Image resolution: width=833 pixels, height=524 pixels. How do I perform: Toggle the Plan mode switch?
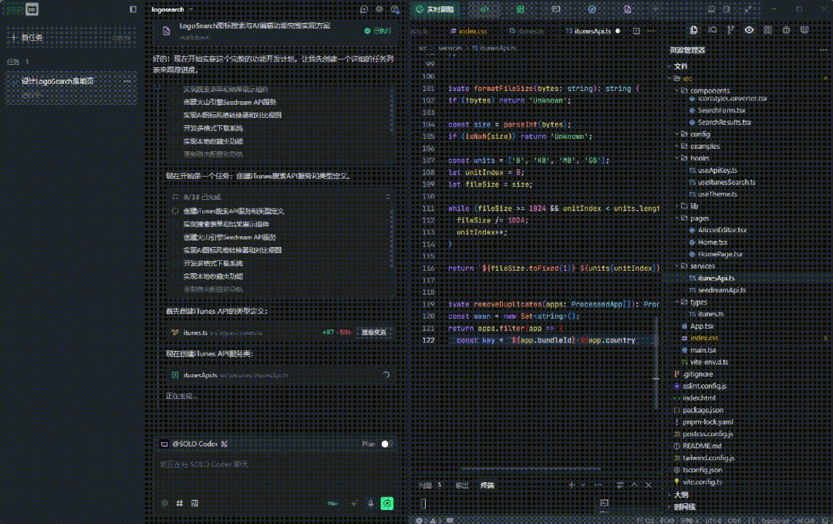pos(386,444)
